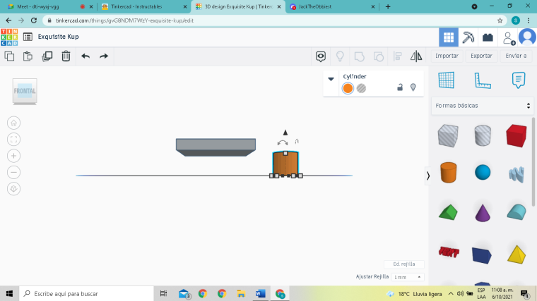Select the Notes tool
537x301 pixels.
tap(519, 80)
